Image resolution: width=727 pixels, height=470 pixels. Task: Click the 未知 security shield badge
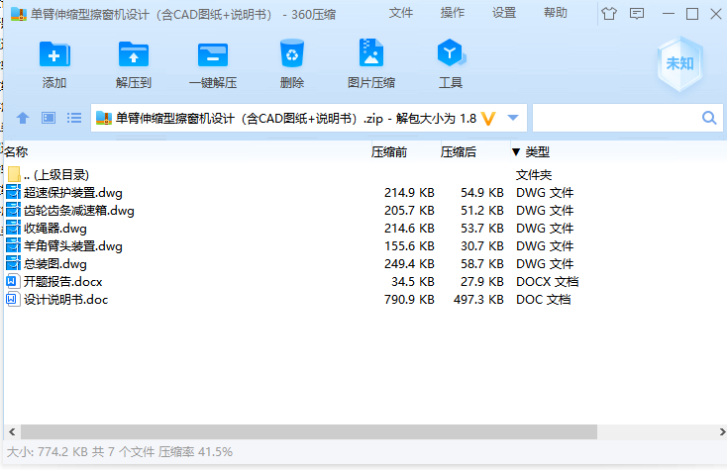coord(679,63)
